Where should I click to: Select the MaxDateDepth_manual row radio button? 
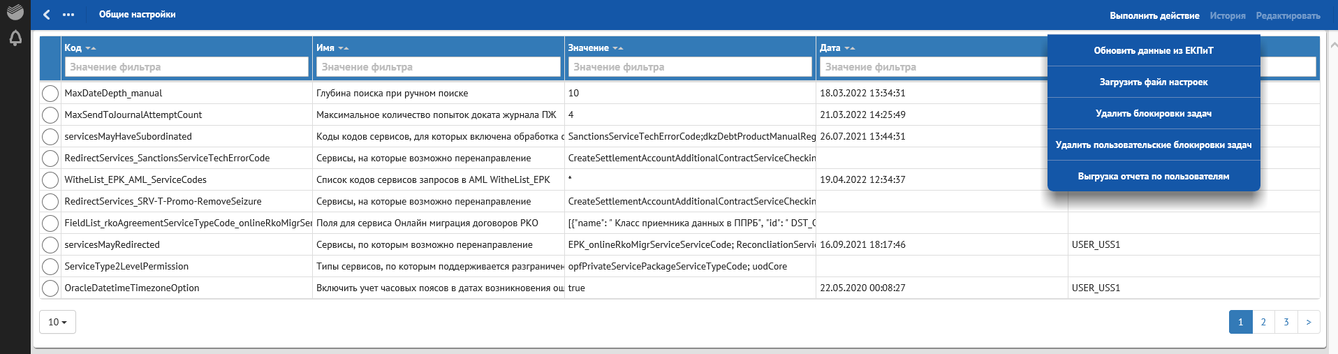pyautogui.click(x=50, y=94)
